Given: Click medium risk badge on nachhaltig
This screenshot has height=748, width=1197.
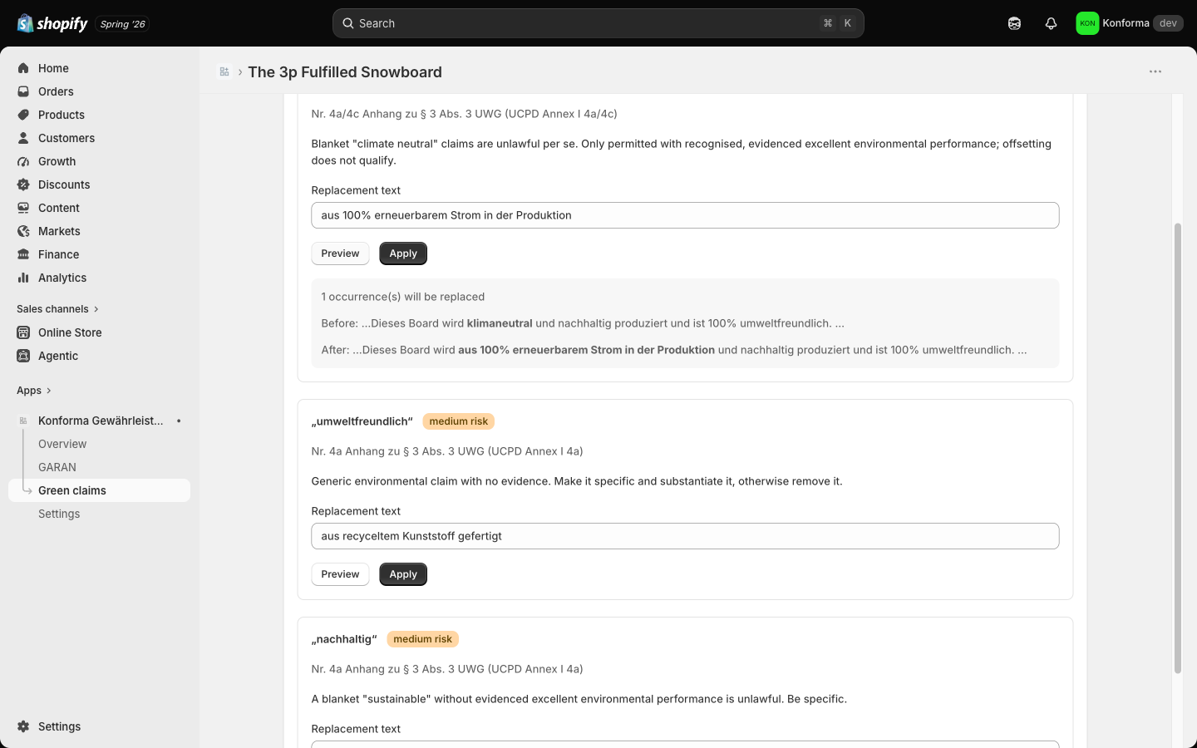Looking at the screenshot, I should (422, 639).
